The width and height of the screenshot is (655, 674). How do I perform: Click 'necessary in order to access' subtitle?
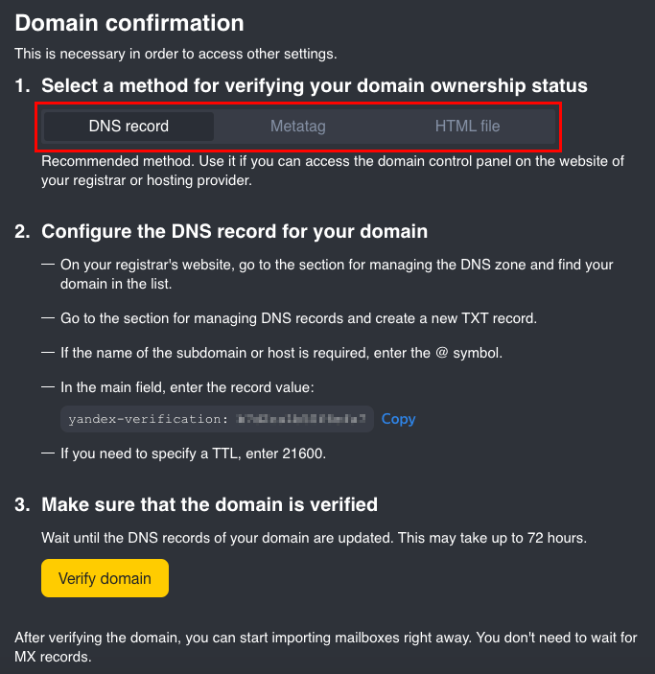[175, 54]
